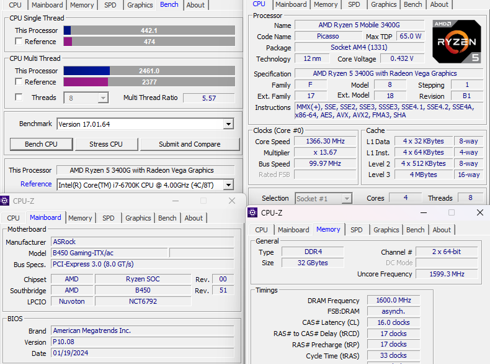
Task: Open SPD tab in Bench window
Action: pyautogui.click(x=110, y=5)
